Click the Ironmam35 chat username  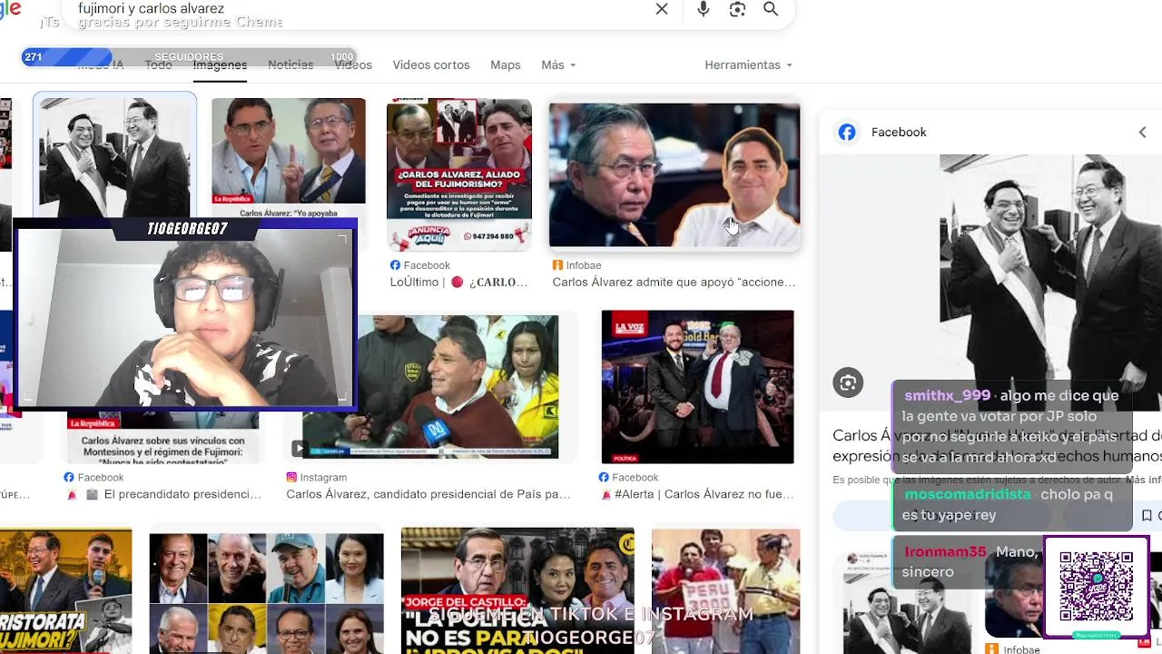(x=945, y=551)
